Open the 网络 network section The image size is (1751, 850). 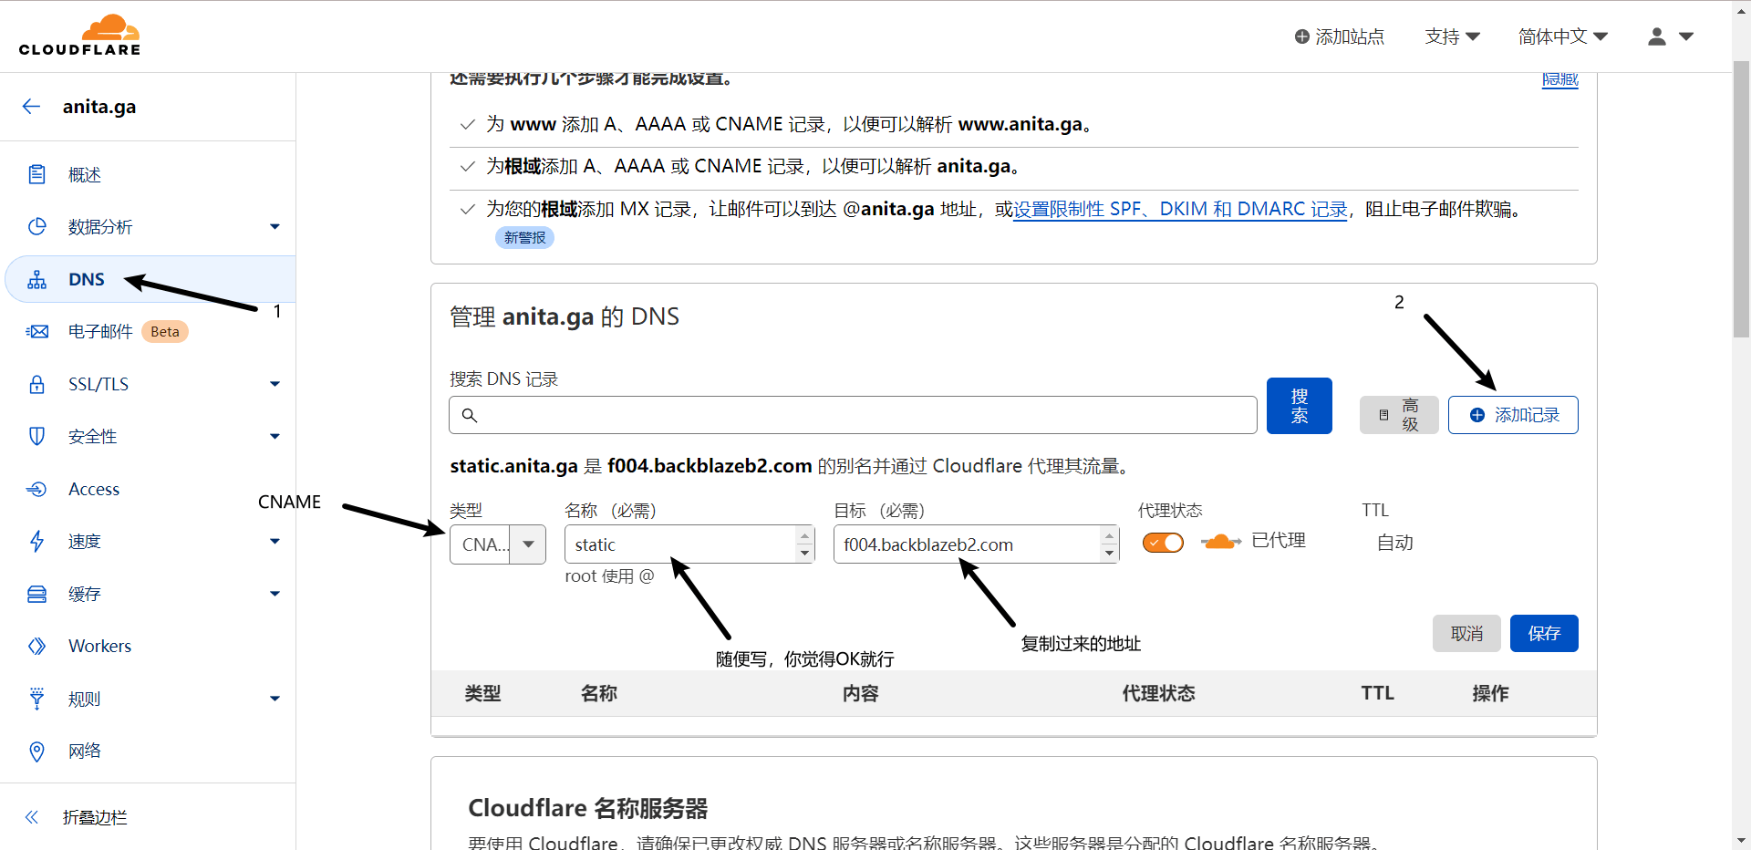(85, 751)
